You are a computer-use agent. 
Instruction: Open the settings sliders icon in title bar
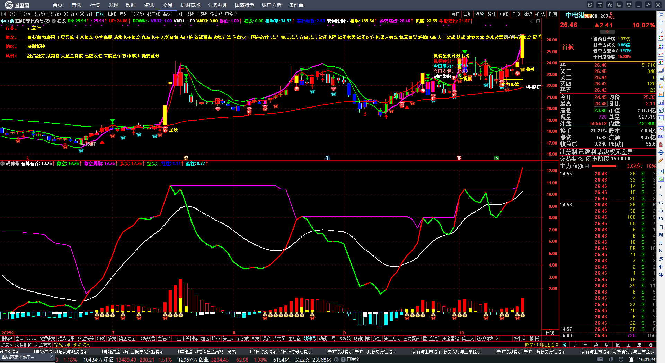pos(600,5)
